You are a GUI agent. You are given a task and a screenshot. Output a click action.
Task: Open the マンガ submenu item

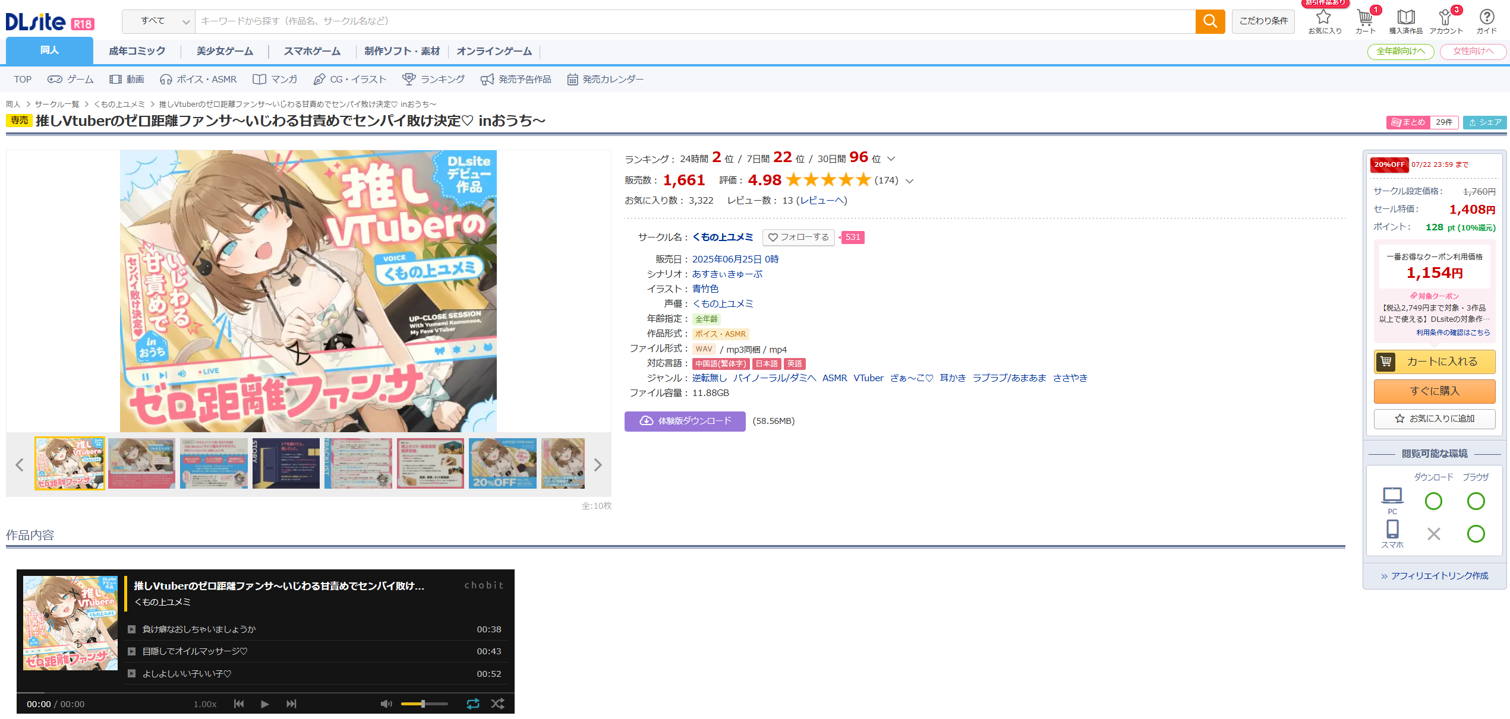click(x=275, y=80)
